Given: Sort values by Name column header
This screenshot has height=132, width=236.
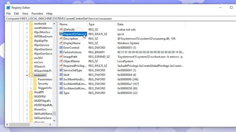Looking at the screenshot, I should (73, 24).
